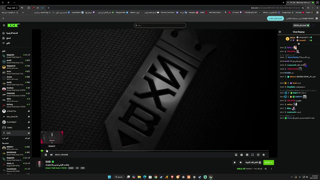Viewport: 320px width, 180px height.
Task: Open Majah92 channel in following list
Action: click(x=16, y=56)
